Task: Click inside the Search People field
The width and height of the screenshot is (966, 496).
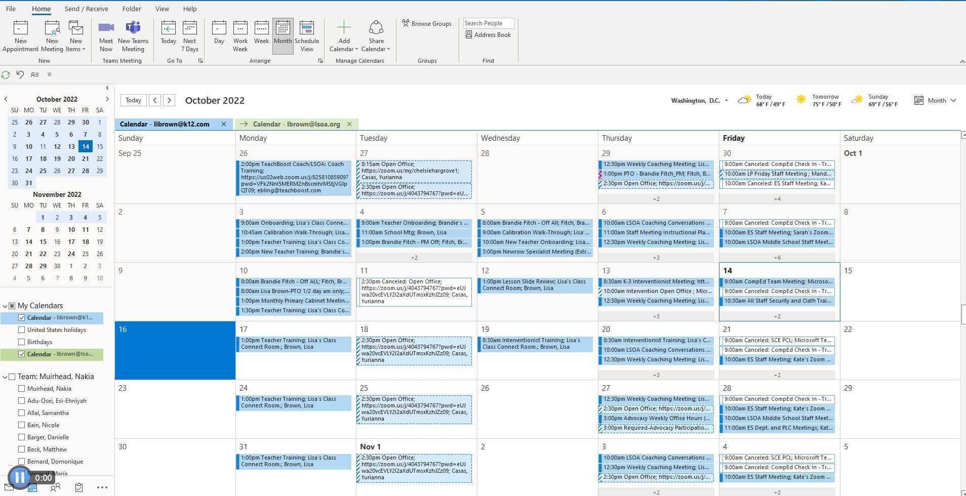Action: pos(488,23)
